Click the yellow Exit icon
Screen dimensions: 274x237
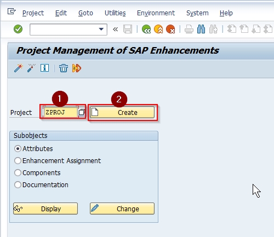158,29
